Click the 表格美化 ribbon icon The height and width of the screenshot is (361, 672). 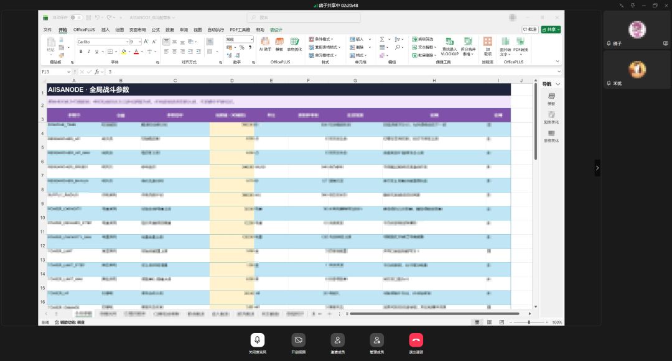[x=294, y=44]
